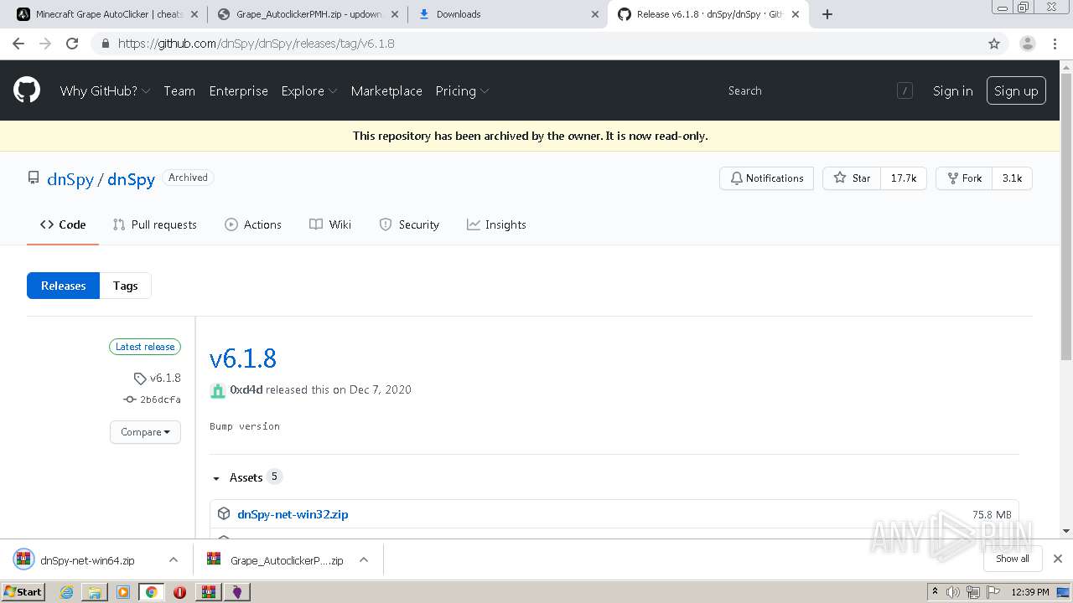Click the Grape_Autoclicker zip file icon in downloads bar

click(214, 560)
